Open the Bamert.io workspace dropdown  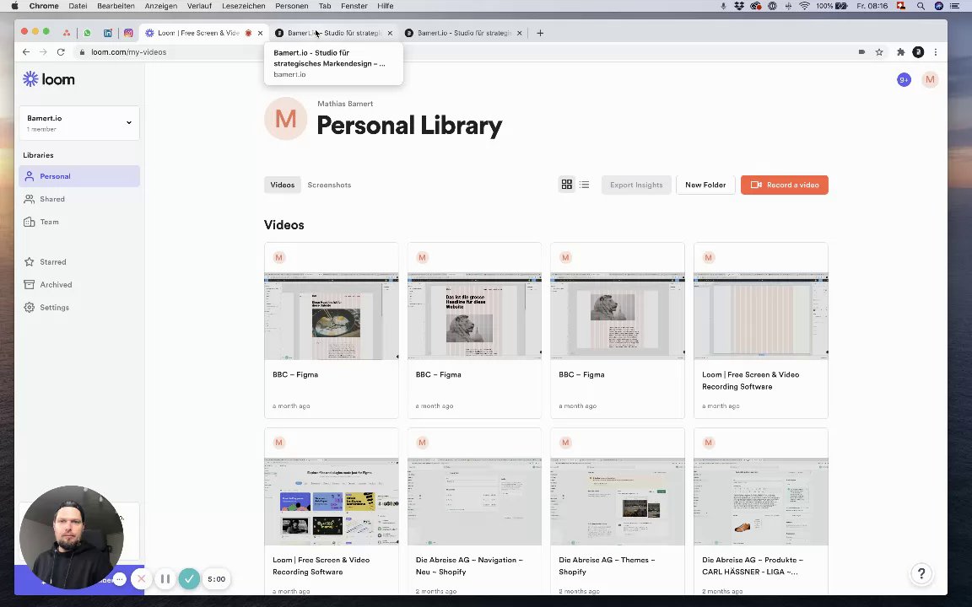79,122
